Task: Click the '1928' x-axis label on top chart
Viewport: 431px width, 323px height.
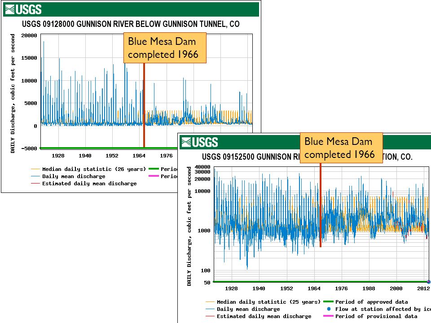Action: pyautogui.click(x=58, y=156)
